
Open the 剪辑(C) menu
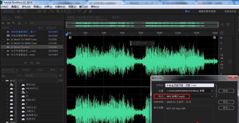click(x=37, y=7)
